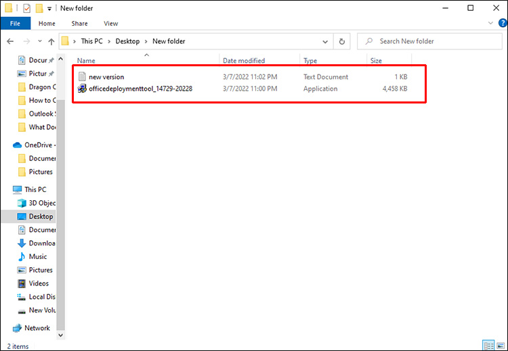Click the '4,458 KB' size cell
The image size is (508, 351).
395,89
